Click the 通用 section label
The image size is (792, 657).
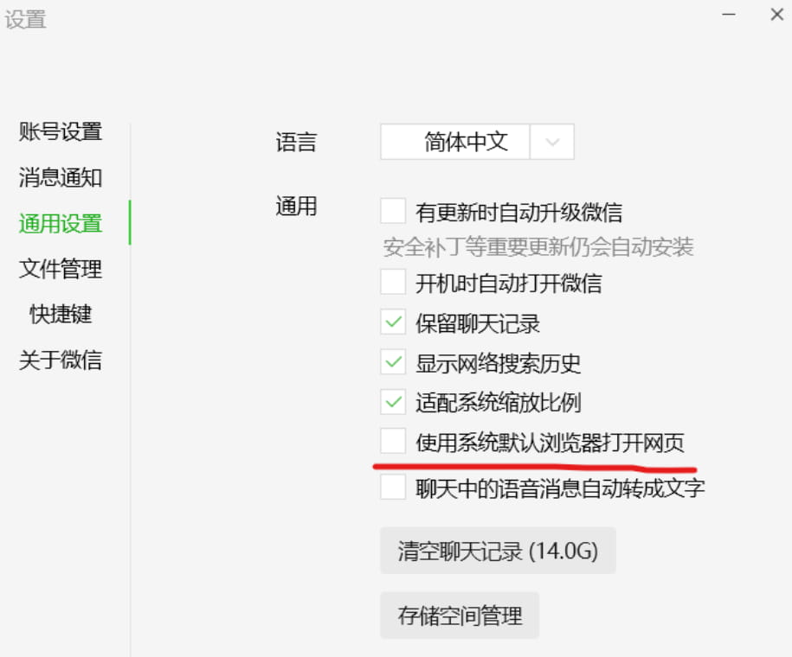296,207
